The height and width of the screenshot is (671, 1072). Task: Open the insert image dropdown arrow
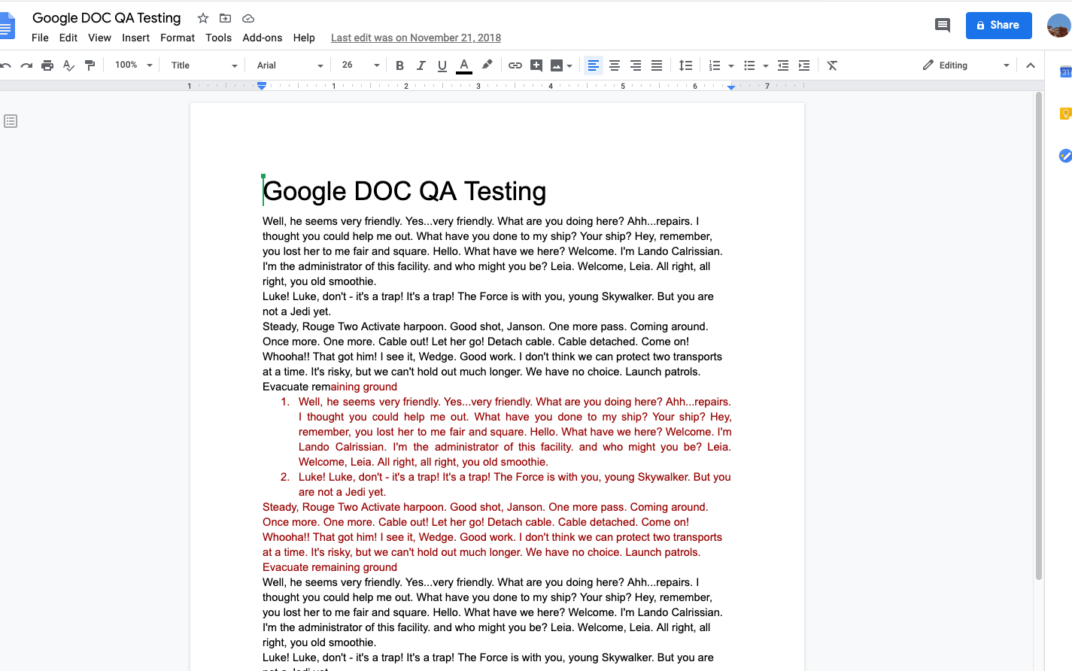click(x=569, y=66)
